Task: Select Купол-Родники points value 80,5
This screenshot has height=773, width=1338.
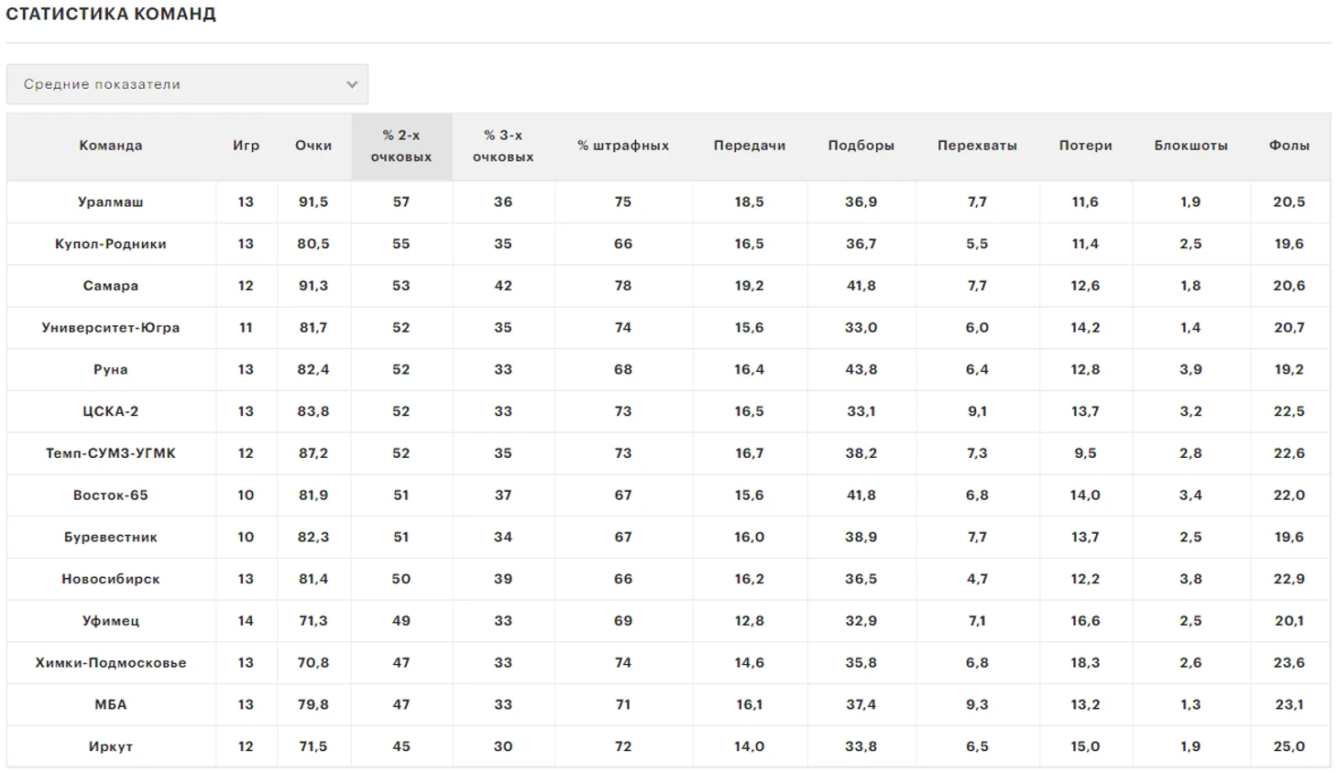Action: coord(313,245)
